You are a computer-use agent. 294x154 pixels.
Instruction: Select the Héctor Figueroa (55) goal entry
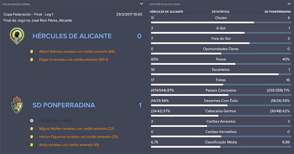coord(56,121)
